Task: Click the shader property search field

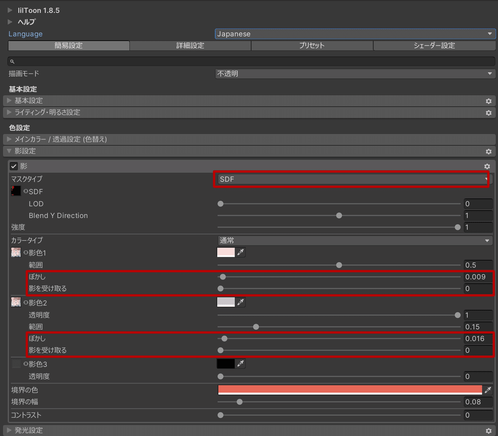Action: (x=251, y=62)
